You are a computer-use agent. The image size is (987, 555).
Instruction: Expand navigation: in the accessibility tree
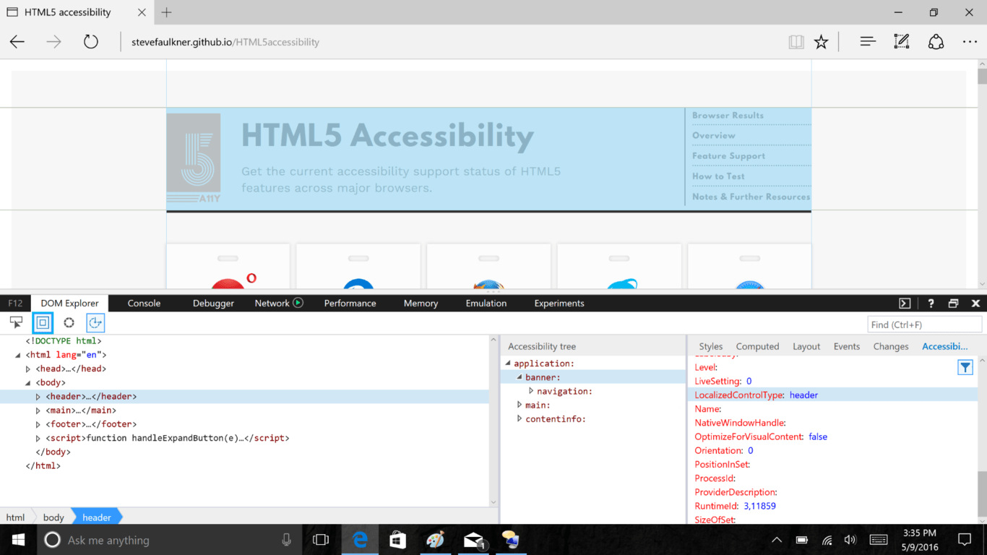531,391
